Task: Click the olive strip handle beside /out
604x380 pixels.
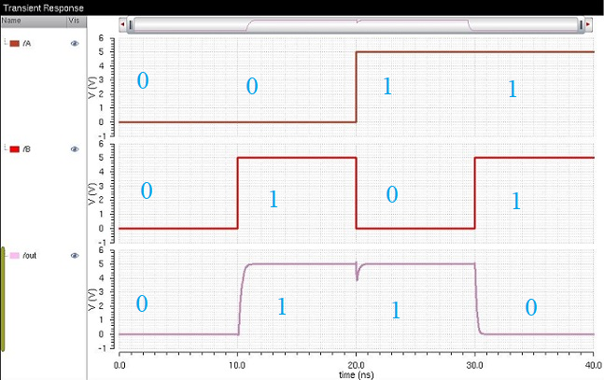Action: coord(4,300)
